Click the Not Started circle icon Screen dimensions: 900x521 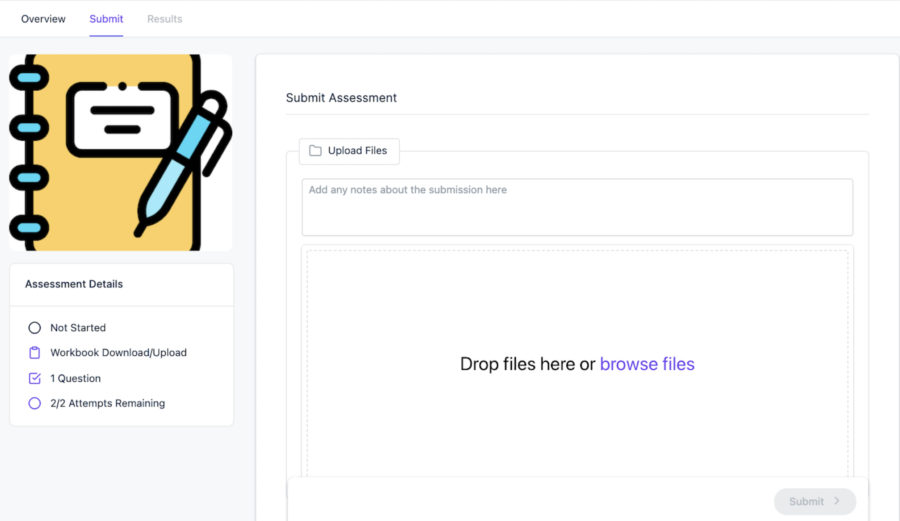(x=35, y=328)
